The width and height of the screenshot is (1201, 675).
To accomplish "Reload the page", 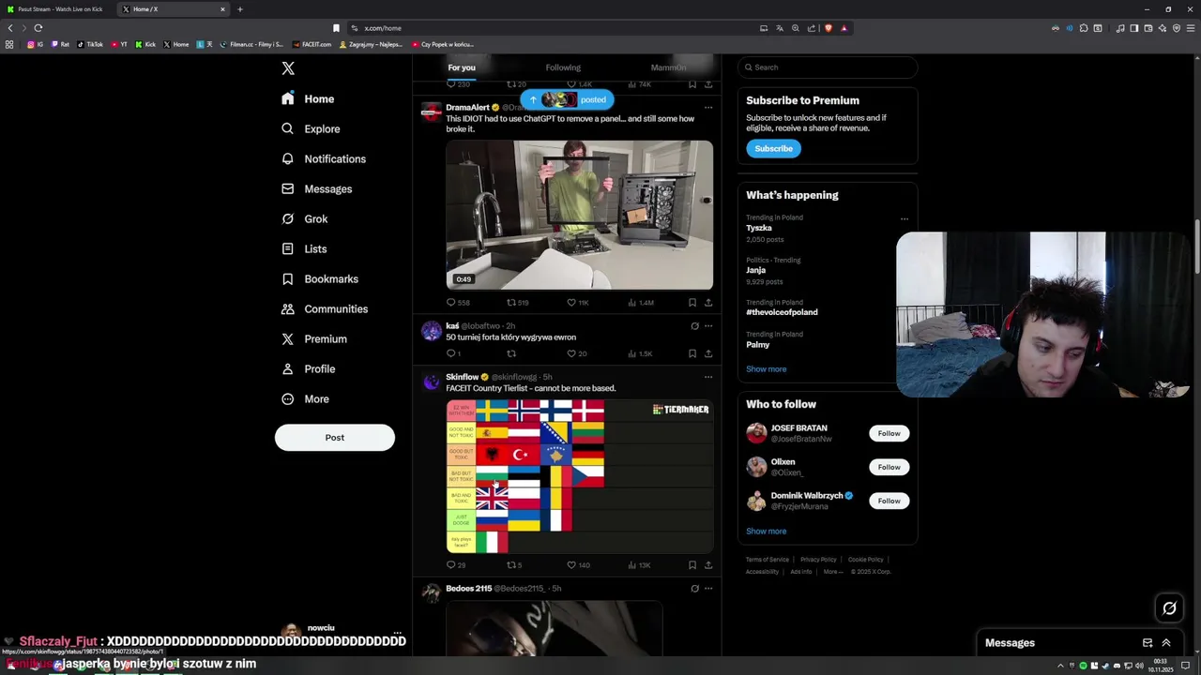I will (x=38, y=28).
